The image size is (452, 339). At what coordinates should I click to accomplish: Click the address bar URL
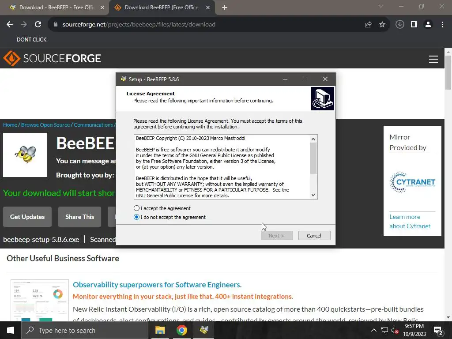[x=139, y=25]
